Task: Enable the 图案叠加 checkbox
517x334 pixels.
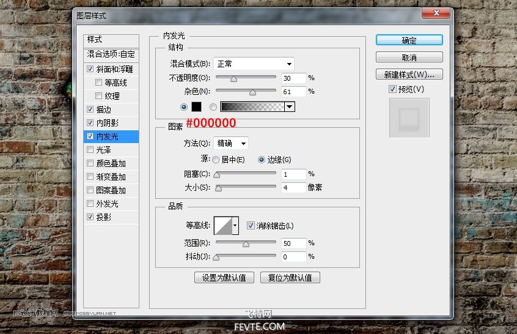Action: [x=90, y=190]
